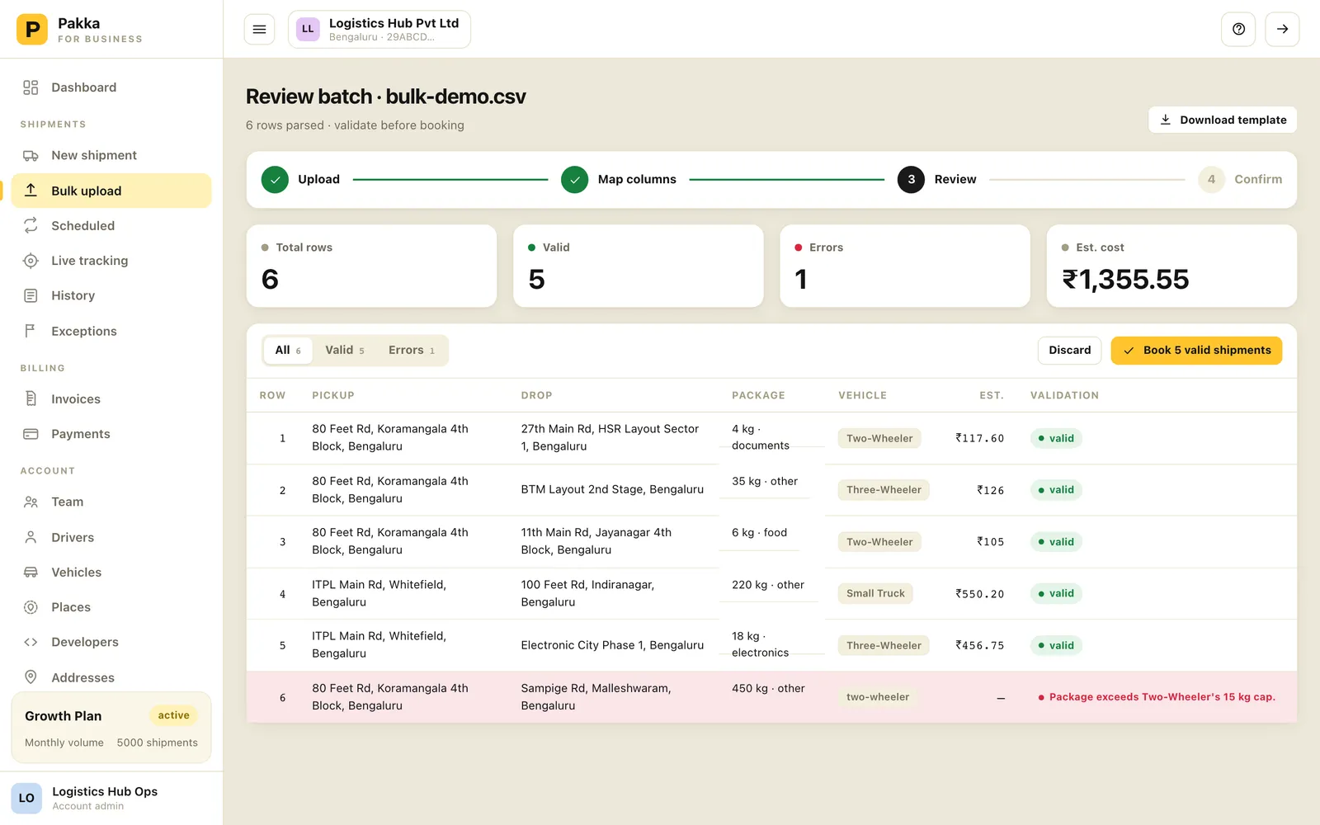
Task: Click the Payments card icon
Action: pos(31,434)
